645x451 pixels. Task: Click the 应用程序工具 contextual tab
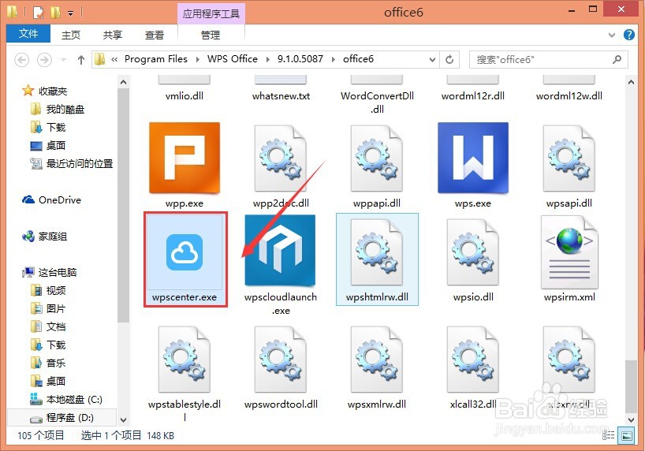point(211,14)
